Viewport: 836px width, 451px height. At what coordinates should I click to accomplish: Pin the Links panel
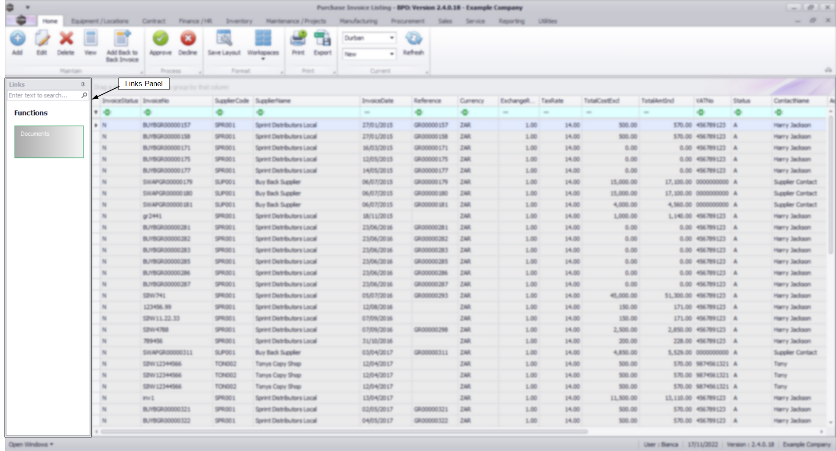[83, 84]
